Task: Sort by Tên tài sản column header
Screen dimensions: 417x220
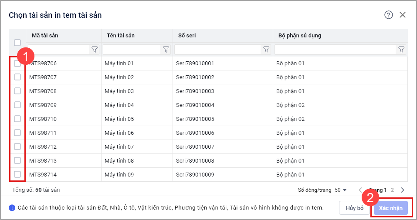Action: [x=120, y=35]
